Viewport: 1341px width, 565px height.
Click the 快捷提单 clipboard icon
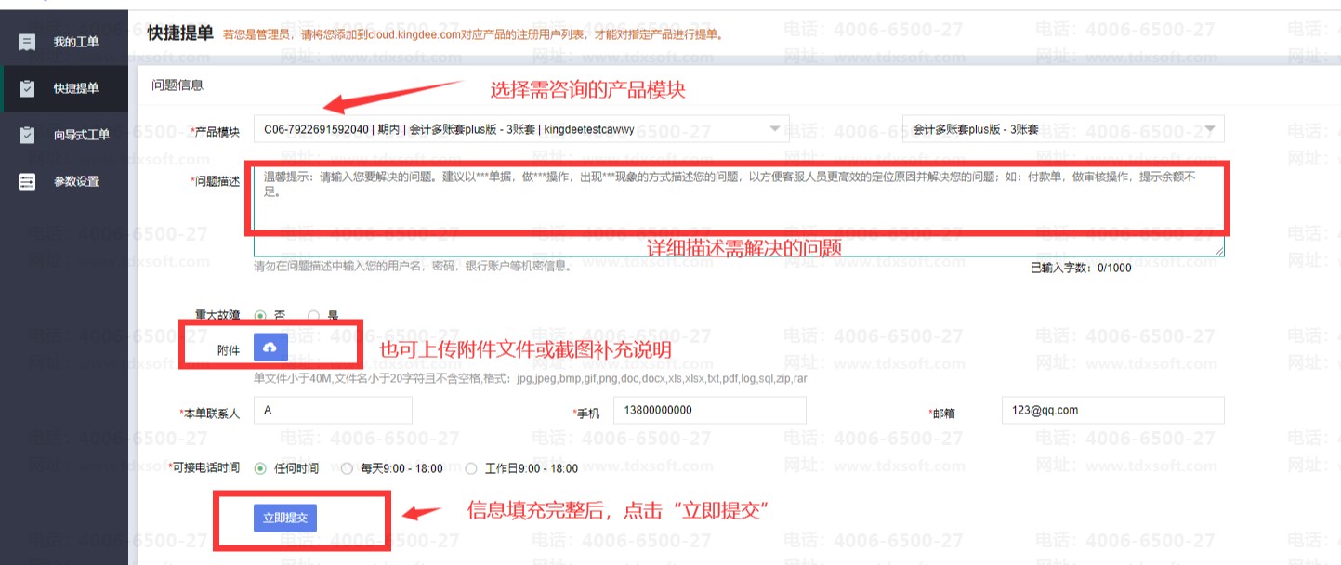coord(28,88)
